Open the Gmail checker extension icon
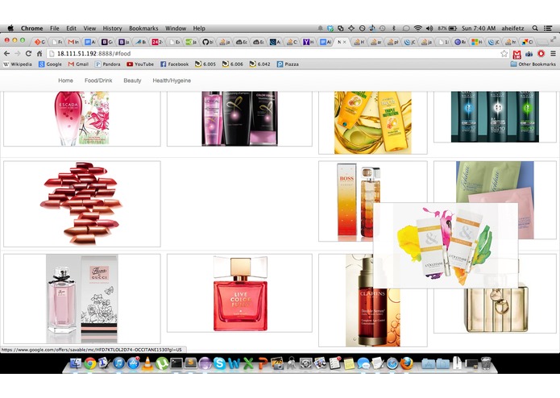The image size is (560, 398). point(516,54)
